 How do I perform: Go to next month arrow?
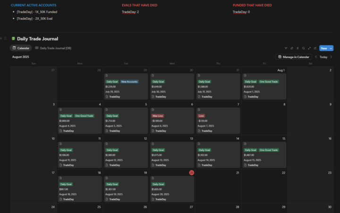tap(331, 57)
